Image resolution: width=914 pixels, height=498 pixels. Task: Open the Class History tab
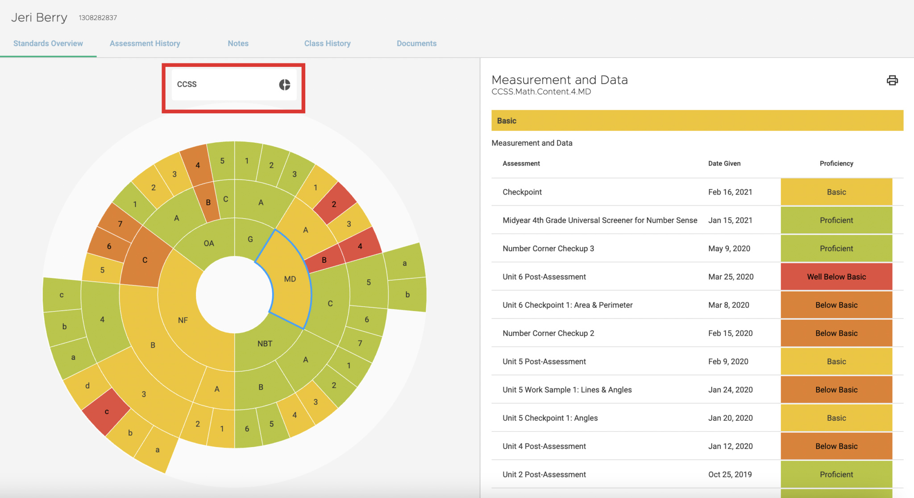[328, 43]
